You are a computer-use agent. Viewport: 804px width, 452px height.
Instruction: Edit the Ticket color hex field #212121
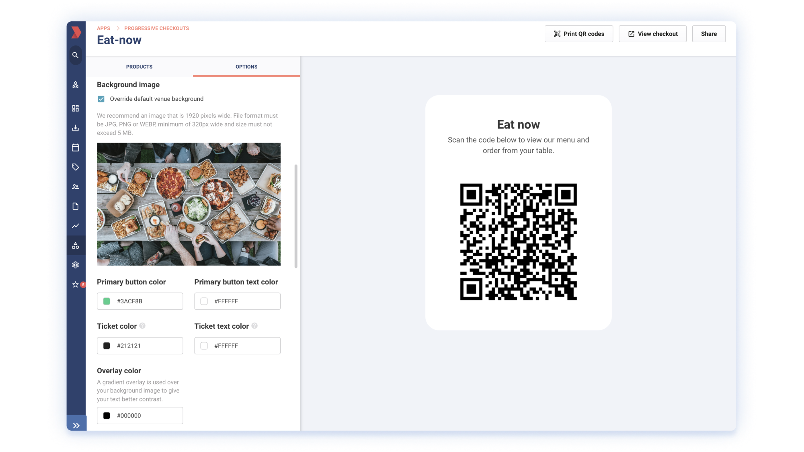coord(140,346)
